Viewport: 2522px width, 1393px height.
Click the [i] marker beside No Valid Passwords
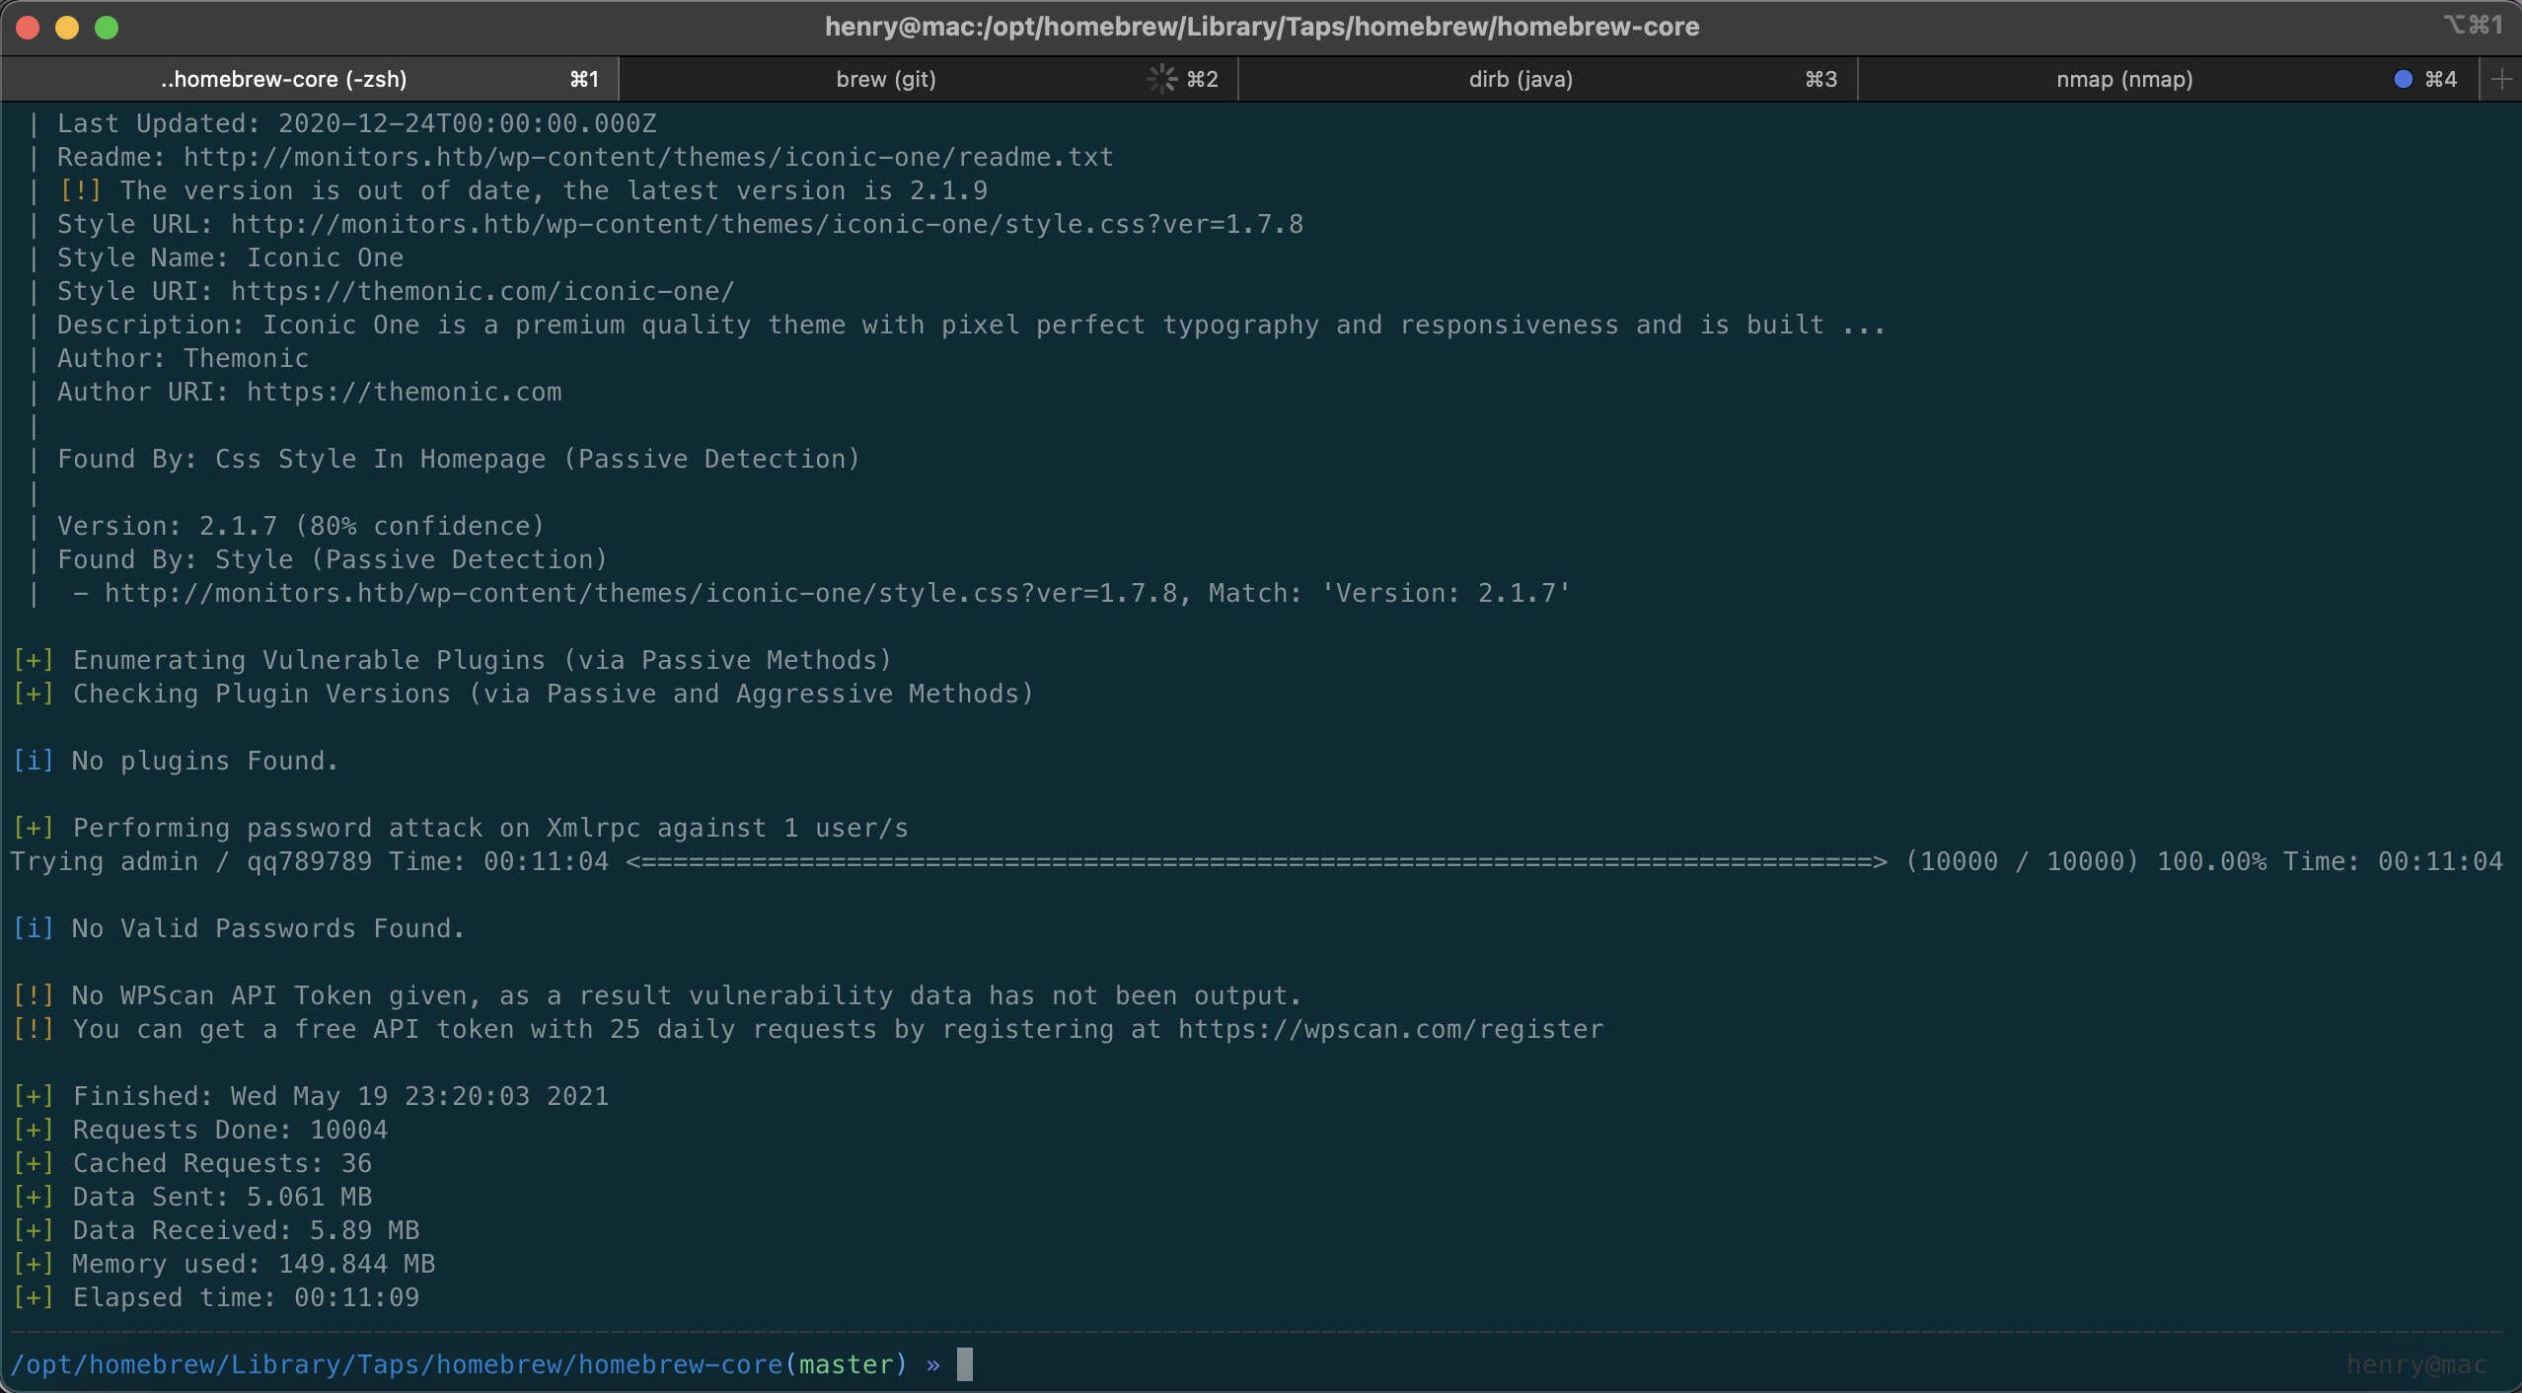pos(33,928)
